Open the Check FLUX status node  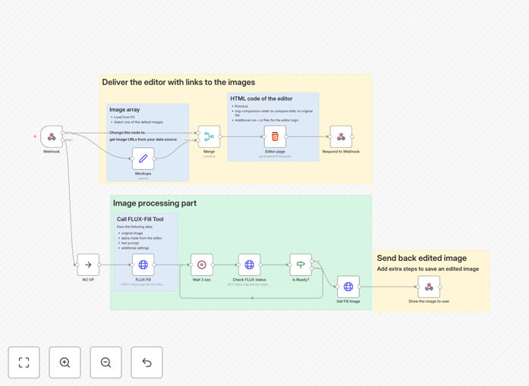pos(249,265)
